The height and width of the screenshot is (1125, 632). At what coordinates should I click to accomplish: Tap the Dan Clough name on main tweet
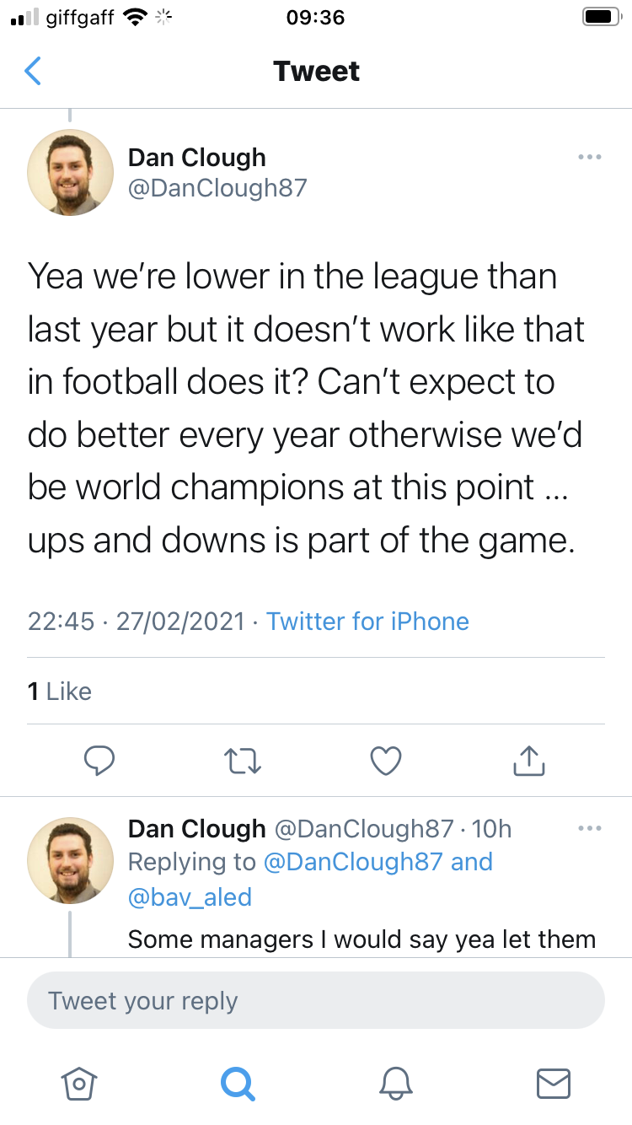197,157
